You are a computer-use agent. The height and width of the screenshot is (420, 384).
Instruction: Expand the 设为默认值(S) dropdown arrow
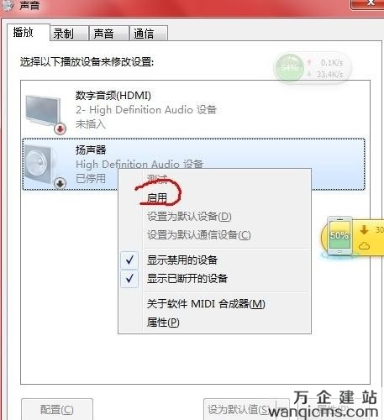pos(282,409)
